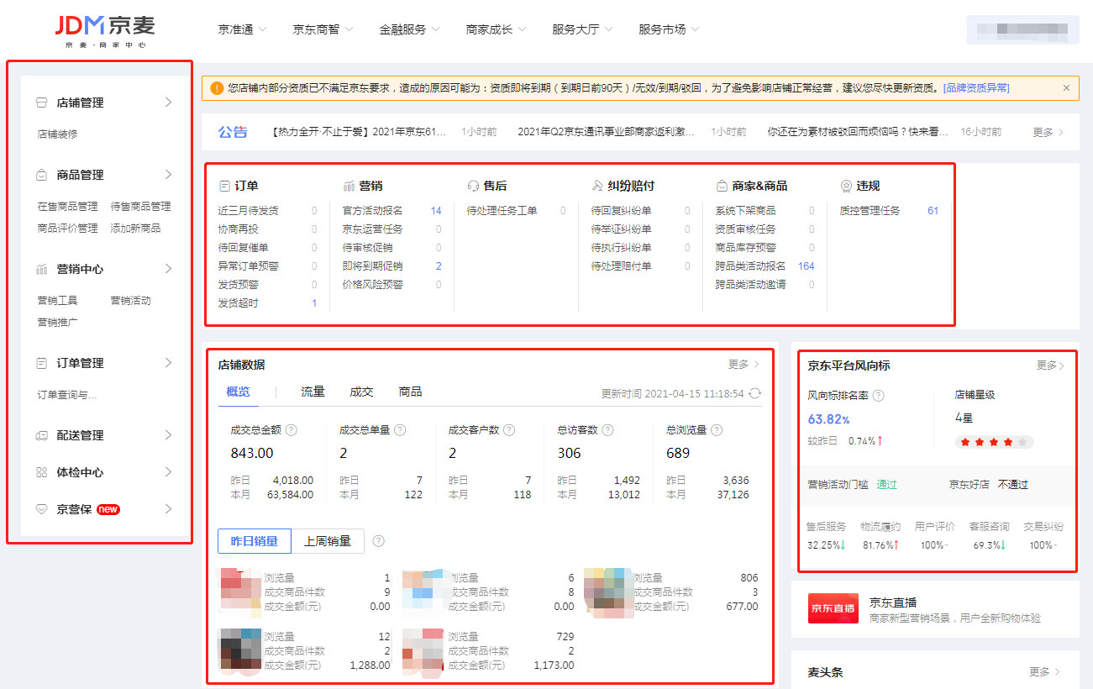Click the 体检中心 grid icon
Viewport: 1093px width, 689px height.
point(41,472)
